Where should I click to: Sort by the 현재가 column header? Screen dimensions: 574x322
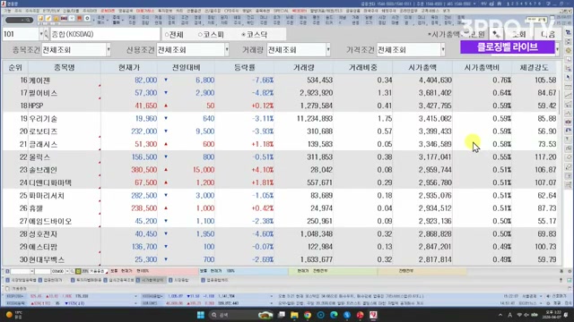click(x=129, y=68)
